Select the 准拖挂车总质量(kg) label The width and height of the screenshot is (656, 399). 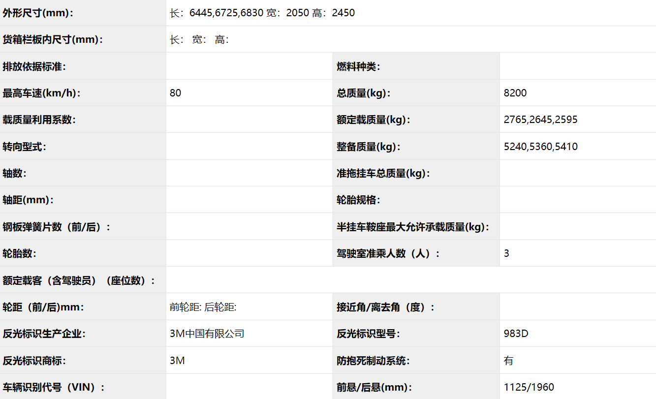[x=383, y=173]
